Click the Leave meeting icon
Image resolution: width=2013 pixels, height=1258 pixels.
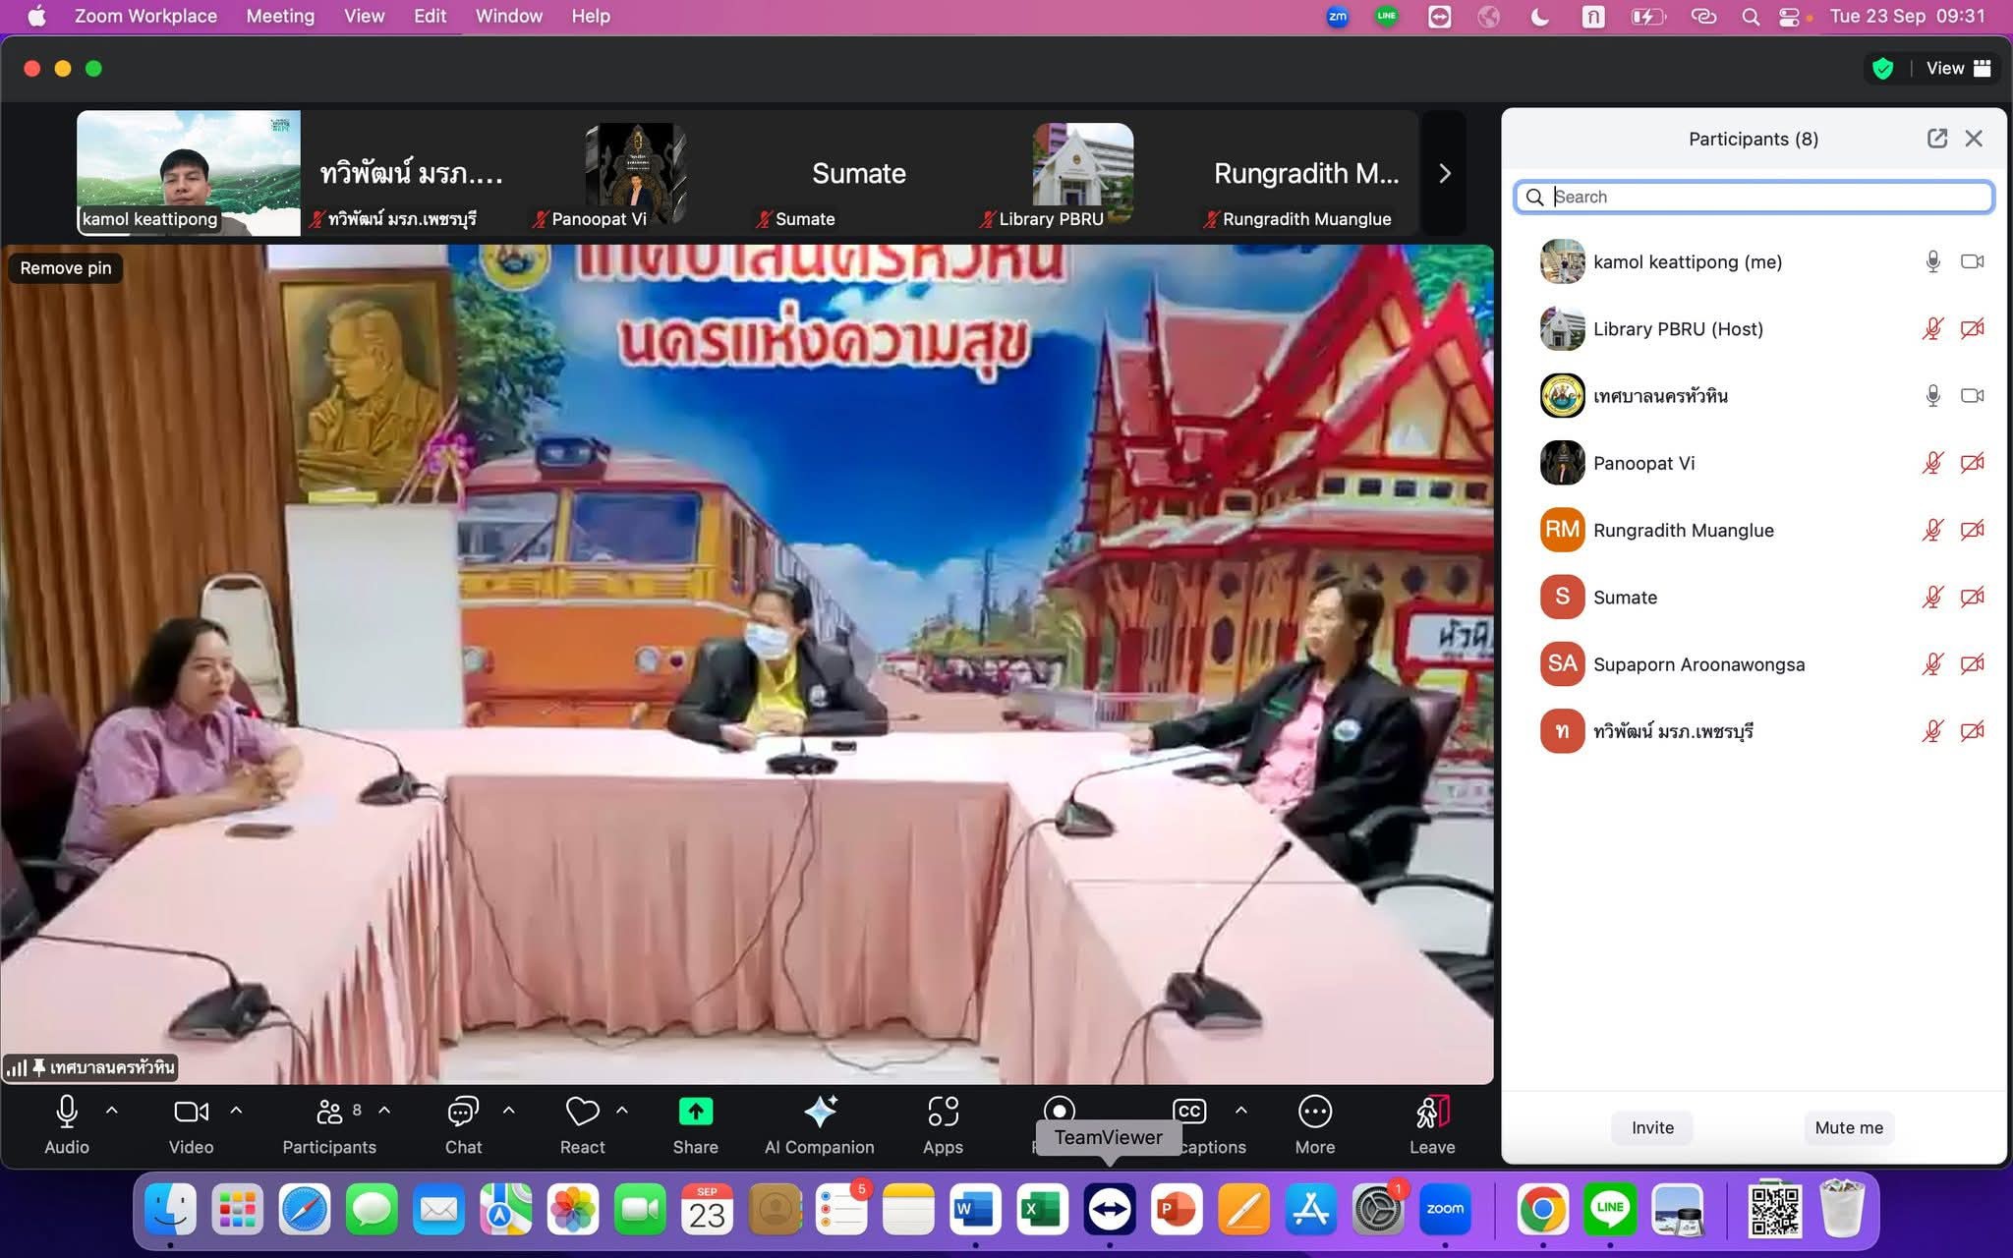[1432, 1113]
